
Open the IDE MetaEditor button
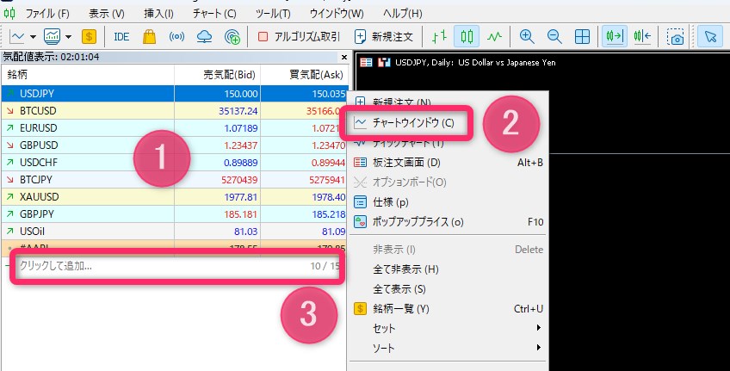click(x=121, y=36)
